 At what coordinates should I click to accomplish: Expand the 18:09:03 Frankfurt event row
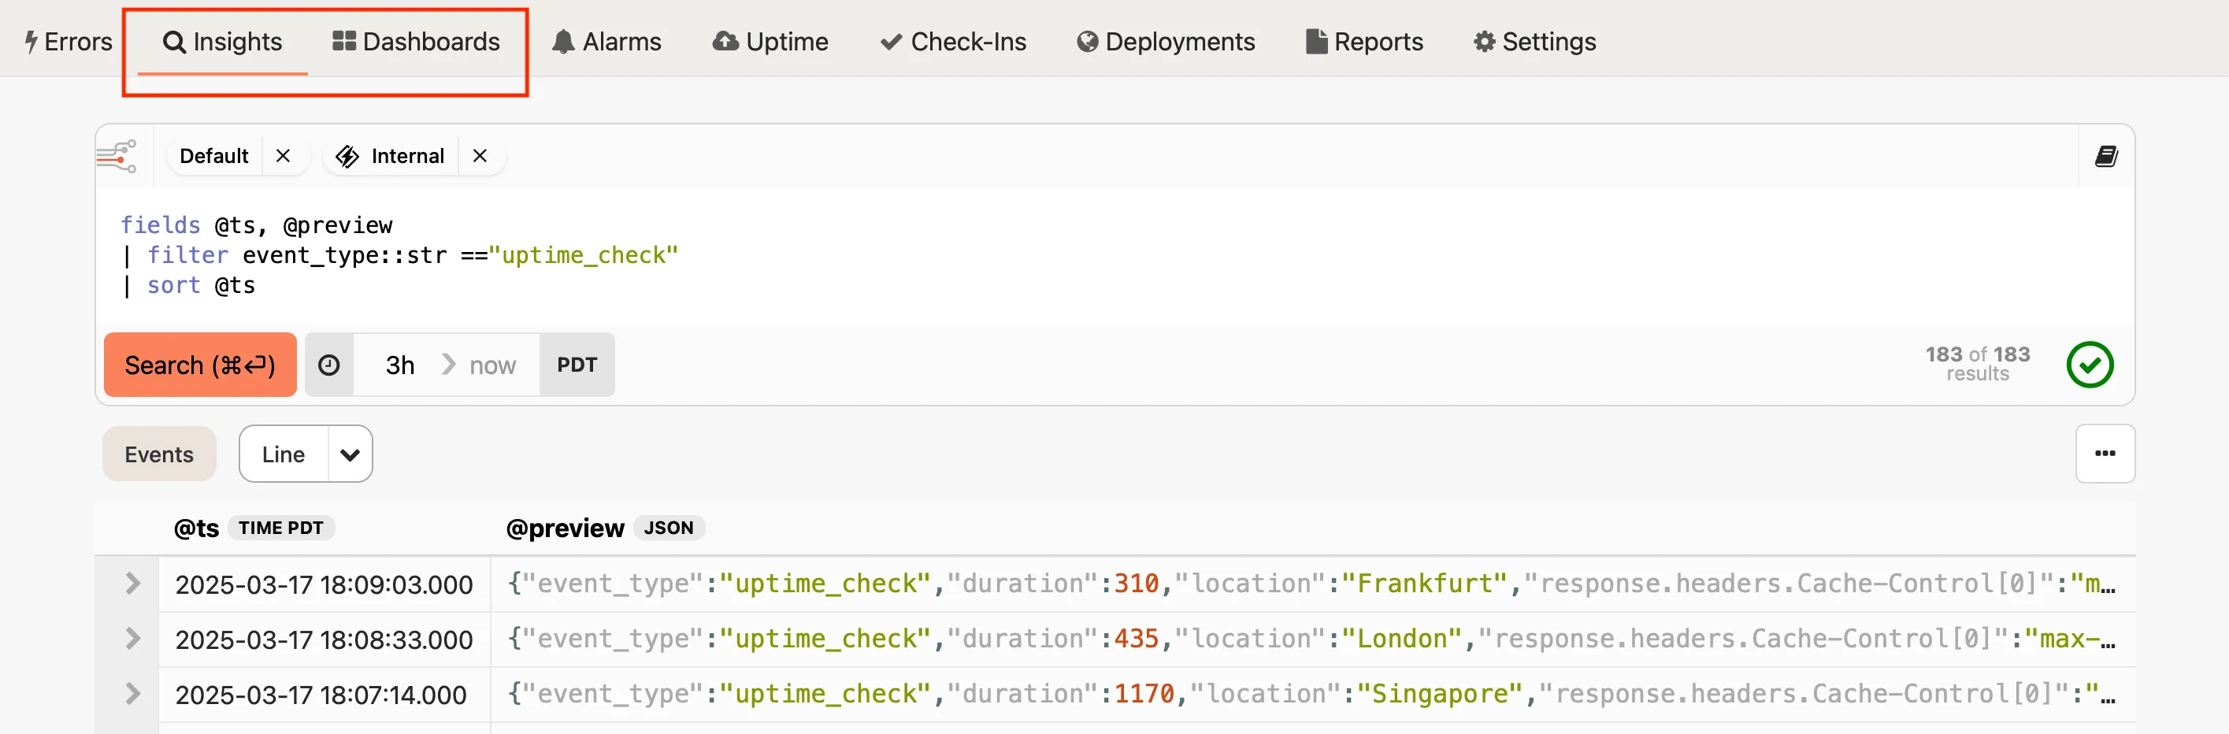tap(132, 584)
